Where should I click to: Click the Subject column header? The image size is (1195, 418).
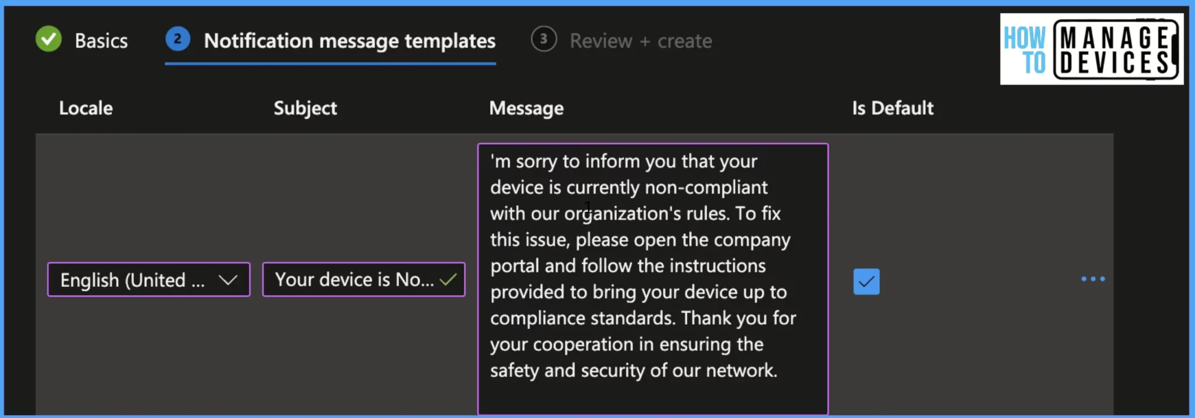pyautogui.click(x=305, y=108)
